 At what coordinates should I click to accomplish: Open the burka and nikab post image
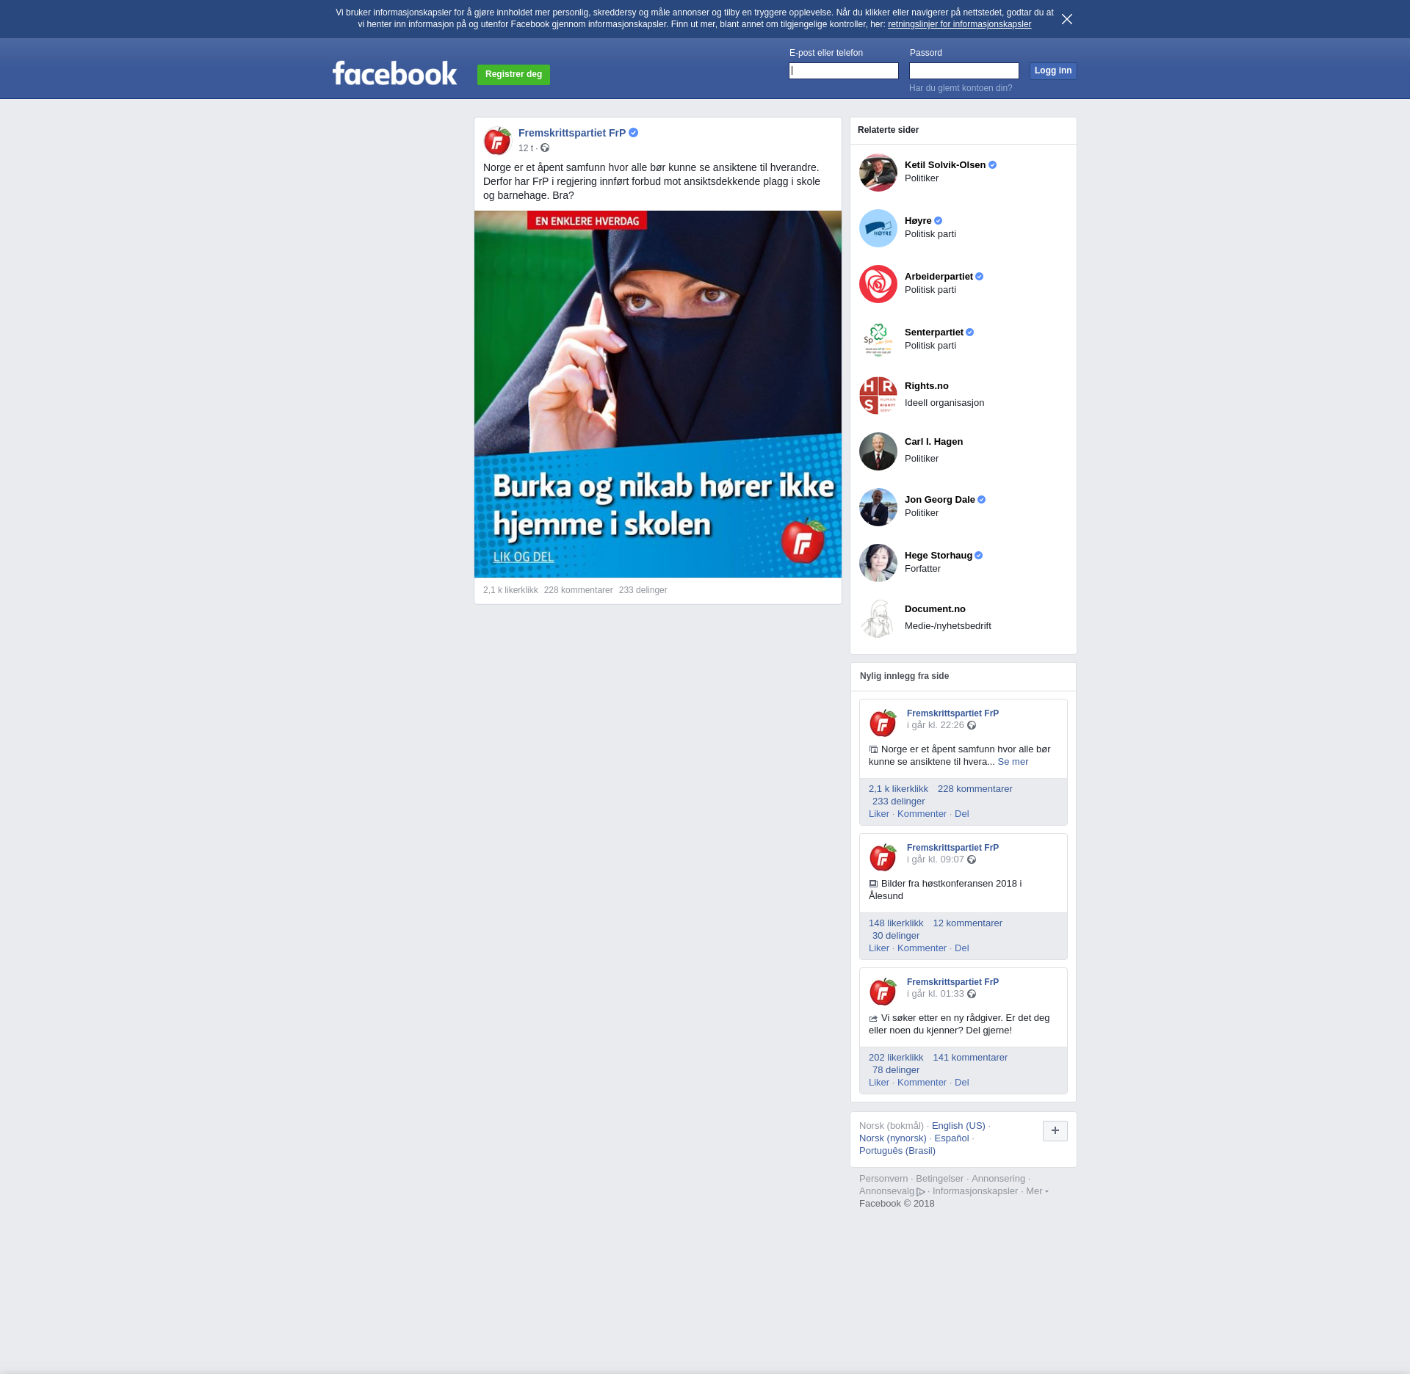(658, 394)
